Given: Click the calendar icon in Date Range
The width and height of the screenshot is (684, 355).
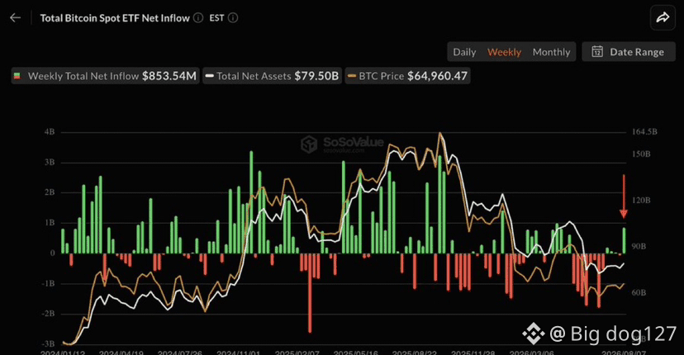Looking at the screenshot, I should (x=597, y=52).
